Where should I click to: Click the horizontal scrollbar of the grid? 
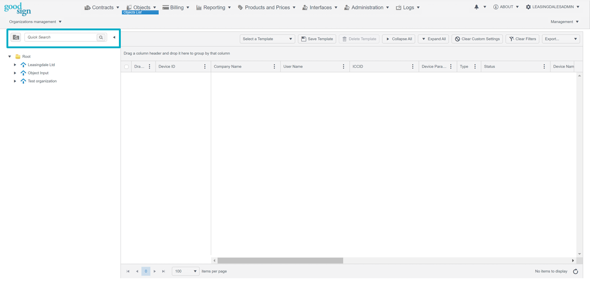tap(280, 261)
